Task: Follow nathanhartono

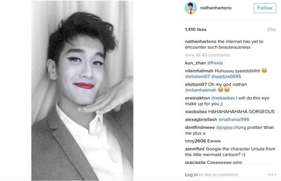Action: 265,8
